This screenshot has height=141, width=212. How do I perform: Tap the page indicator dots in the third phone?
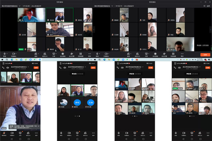point(135,116)
